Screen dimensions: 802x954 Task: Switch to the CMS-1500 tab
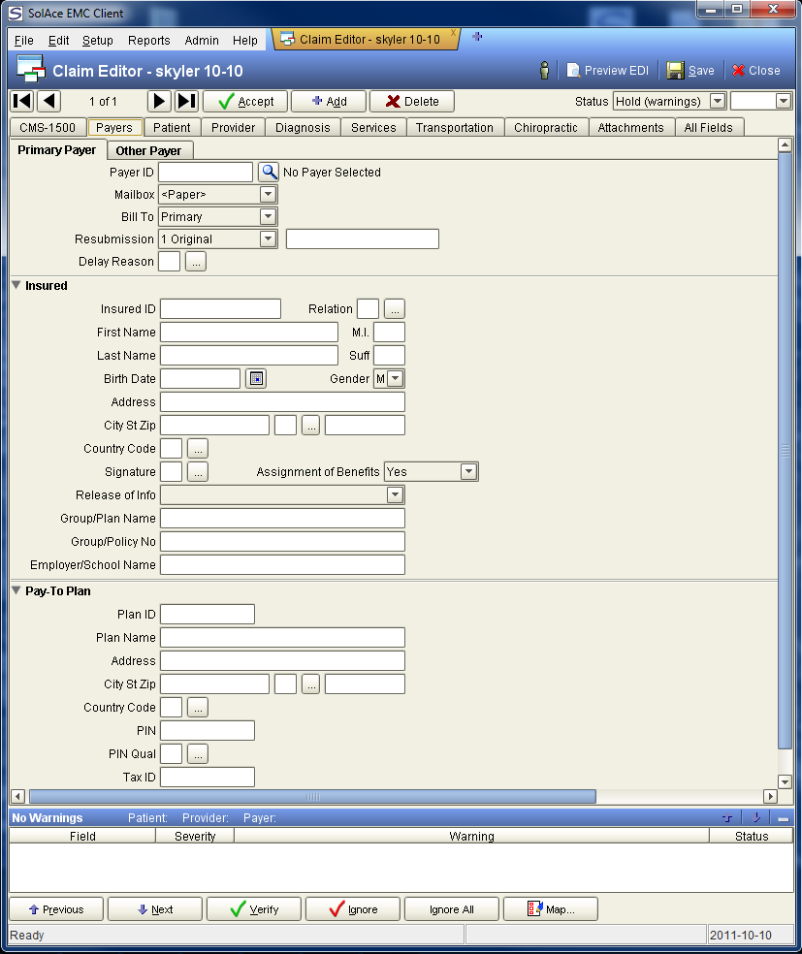(x=48, y=128)
